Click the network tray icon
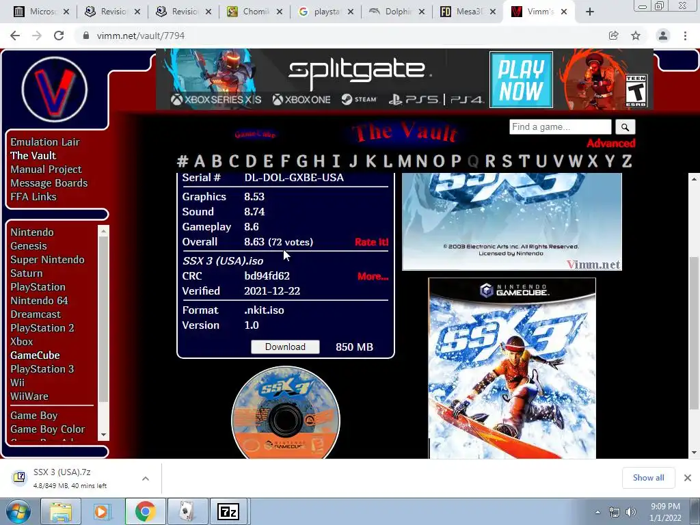The image size is (700, 525). point(615,512)
